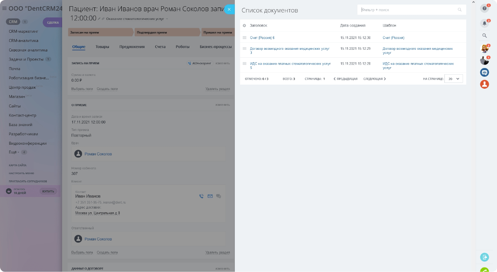Go to next page (Следующая)

click(374, 79)
